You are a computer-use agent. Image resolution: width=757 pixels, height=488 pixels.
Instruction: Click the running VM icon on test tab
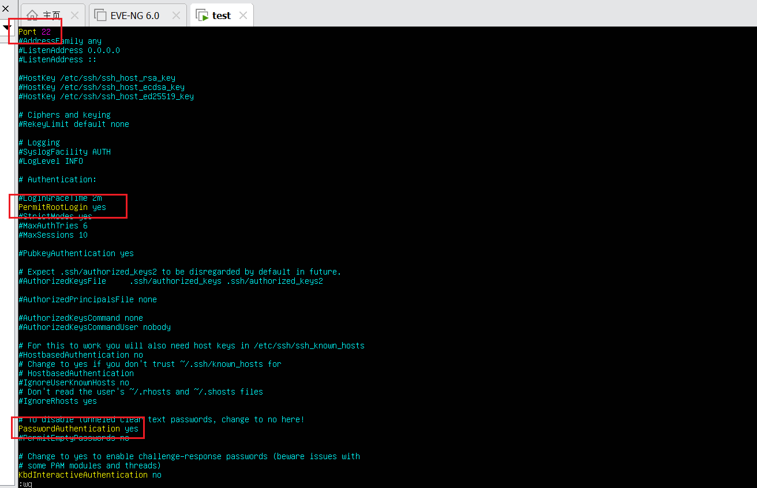(x=203, y=16)
